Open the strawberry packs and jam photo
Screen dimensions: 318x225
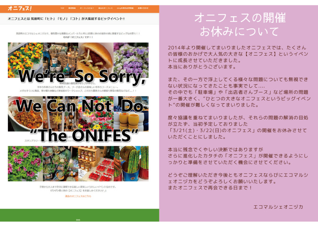click(96, 164)
